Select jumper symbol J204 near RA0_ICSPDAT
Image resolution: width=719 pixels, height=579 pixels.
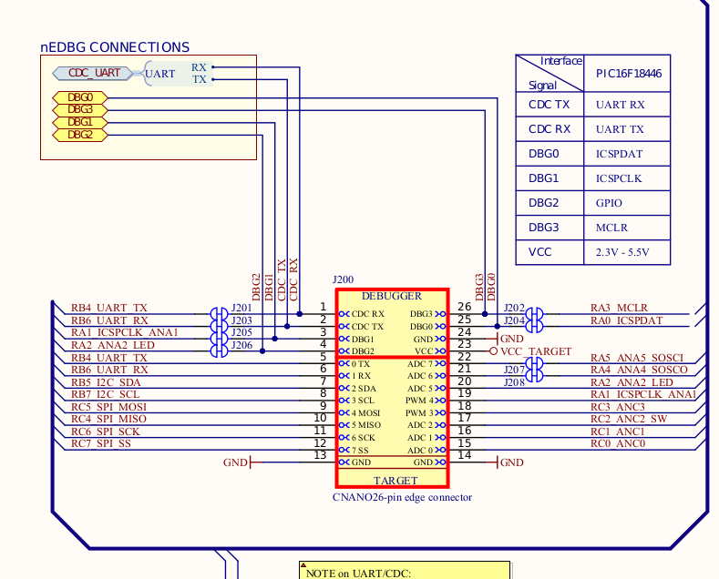tap(534, 327)
